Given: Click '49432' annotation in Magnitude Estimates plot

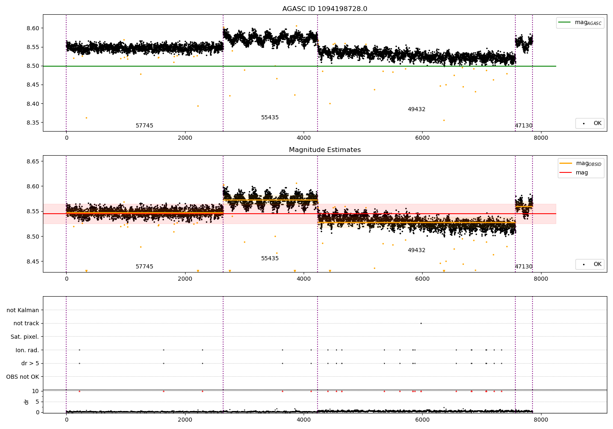Looking at the screenshot, I should coord(416,250).
